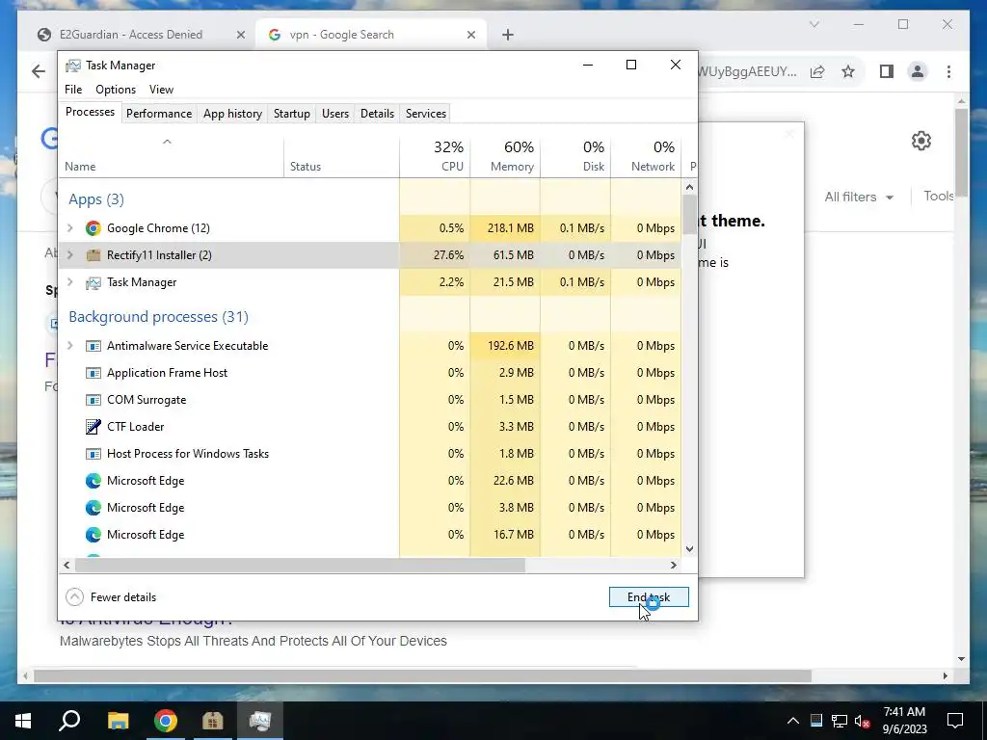This screenshot has height=740, width=987.
Task: Click the Chrome page horizontal scrollbar
Action: (x=422, y=676)
